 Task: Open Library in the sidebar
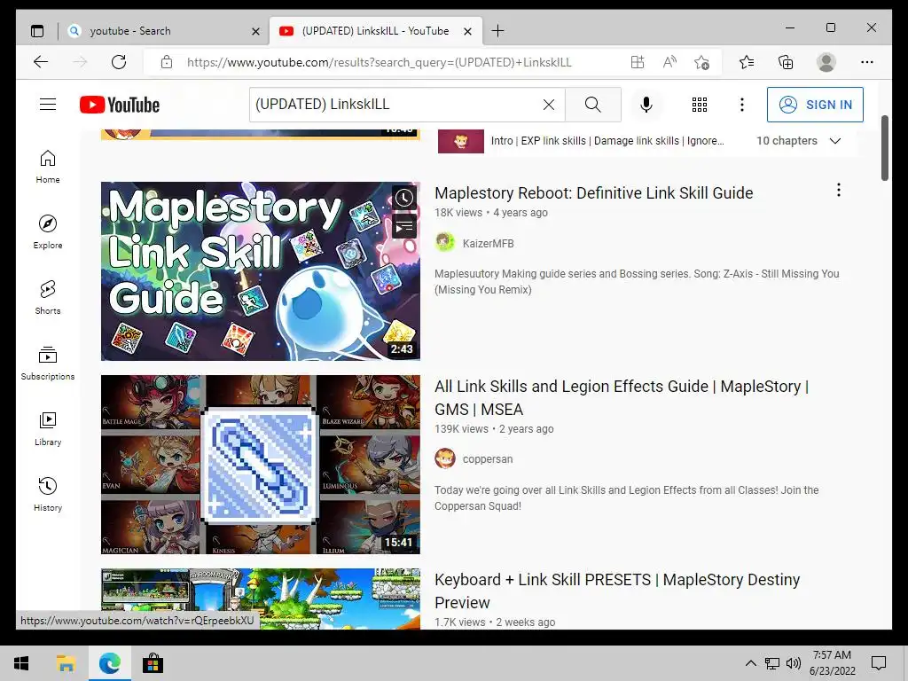[48, 428]
